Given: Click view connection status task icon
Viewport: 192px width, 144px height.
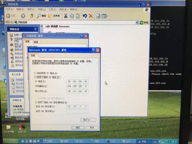Looking at the screenshot, I should pyautogui.click(x=12, y=61).
